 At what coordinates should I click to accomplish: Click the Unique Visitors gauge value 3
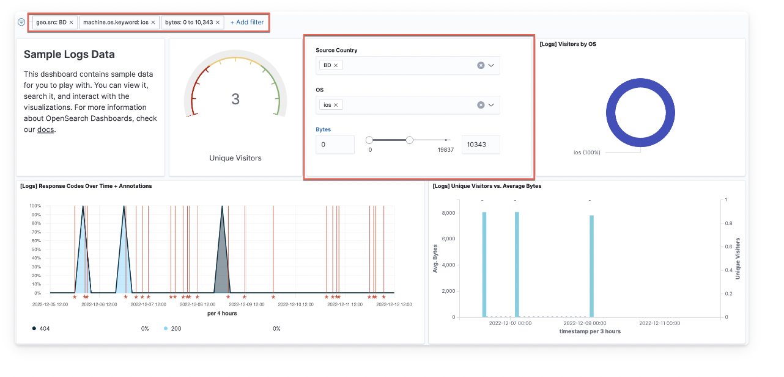[x=235, y=99]
